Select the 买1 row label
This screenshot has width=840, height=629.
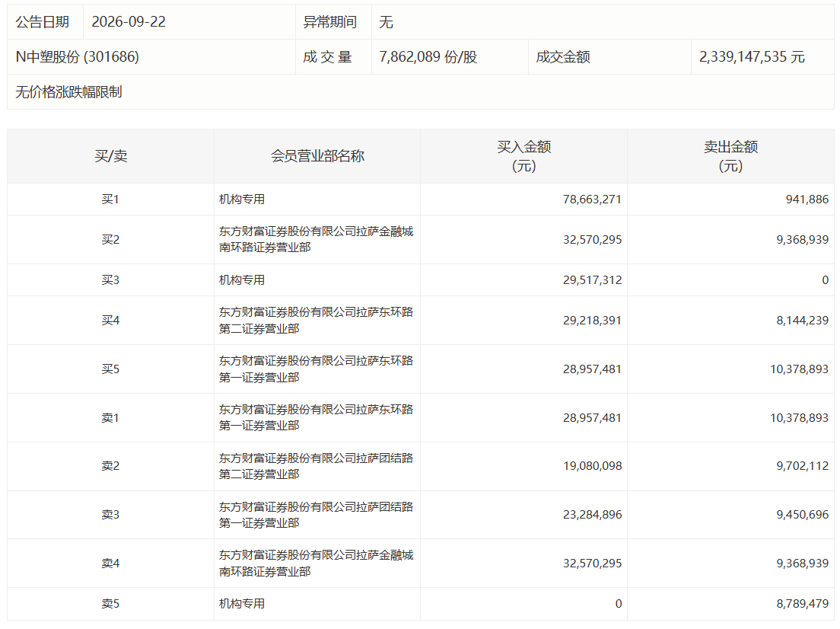coord(110,200)
